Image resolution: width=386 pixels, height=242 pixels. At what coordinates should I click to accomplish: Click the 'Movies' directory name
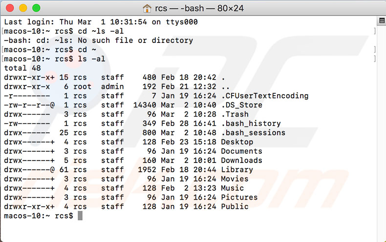coord(235,179)
